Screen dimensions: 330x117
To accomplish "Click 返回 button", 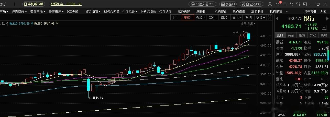I will pyautogui.click(x=323, y=11).
